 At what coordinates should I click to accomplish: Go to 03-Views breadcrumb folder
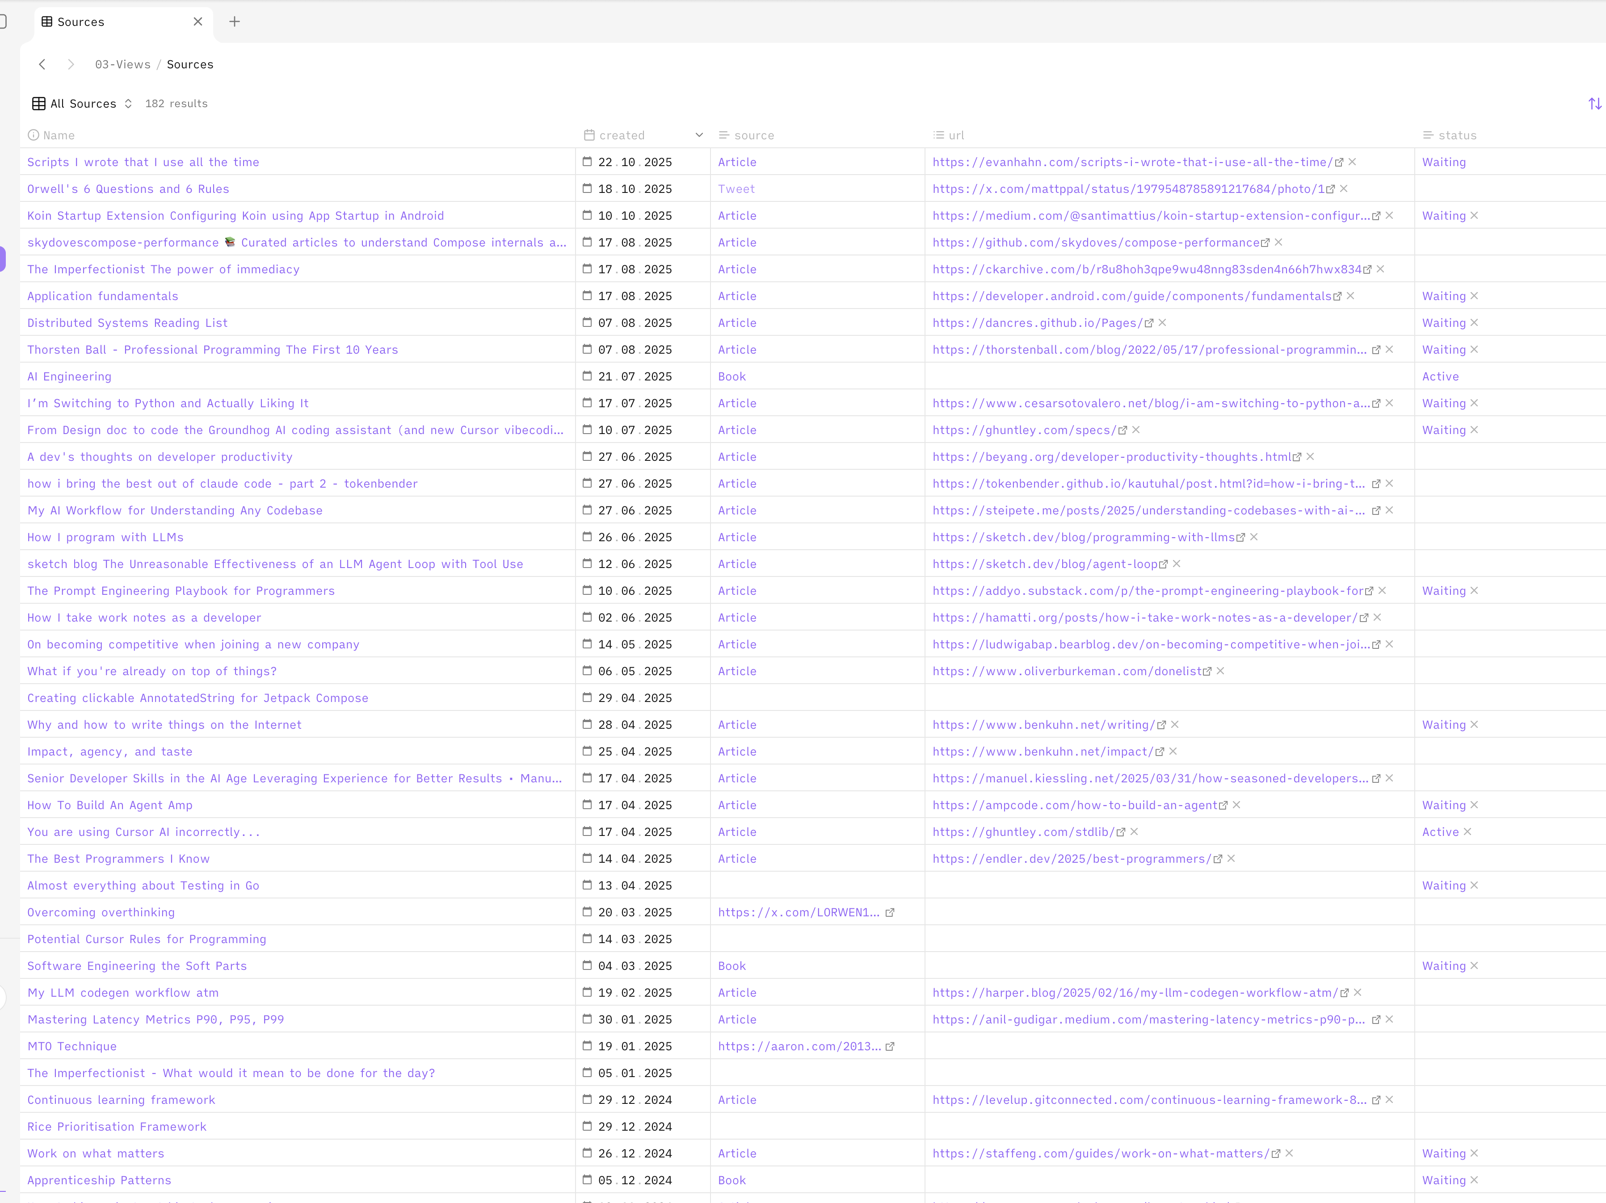click(x=123, y=65)
